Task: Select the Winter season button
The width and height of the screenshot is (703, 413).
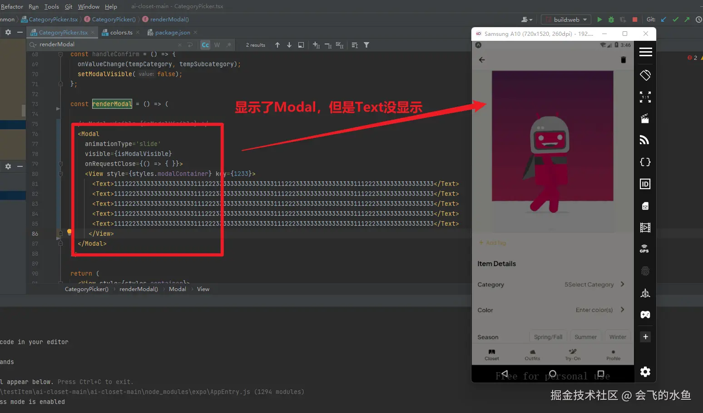Action: 617,336
